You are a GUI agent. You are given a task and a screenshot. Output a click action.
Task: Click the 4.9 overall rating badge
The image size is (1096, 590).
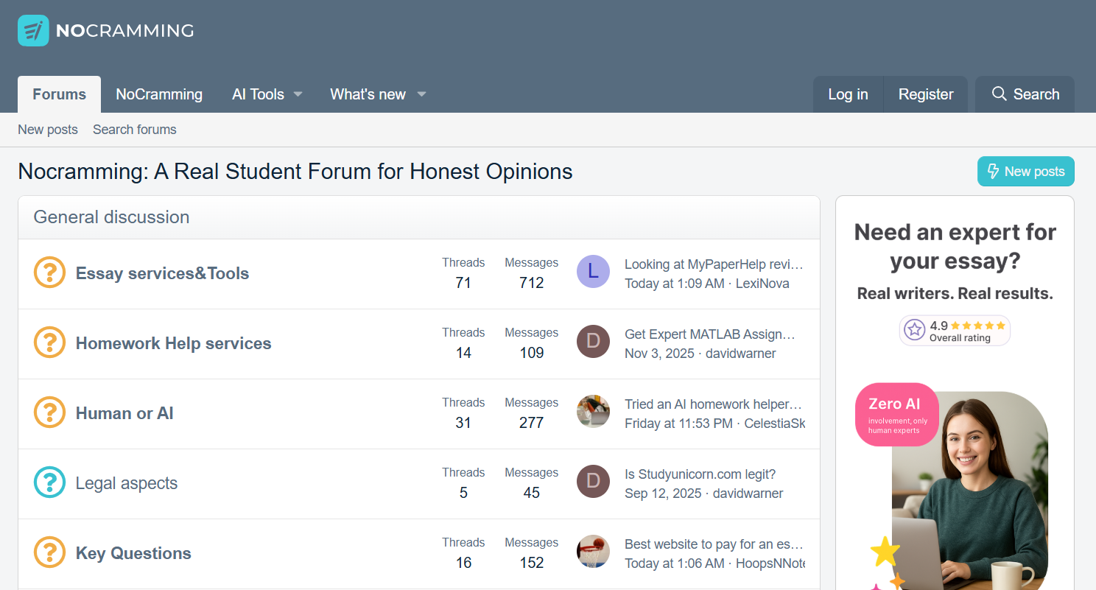(x=955, y=331)
